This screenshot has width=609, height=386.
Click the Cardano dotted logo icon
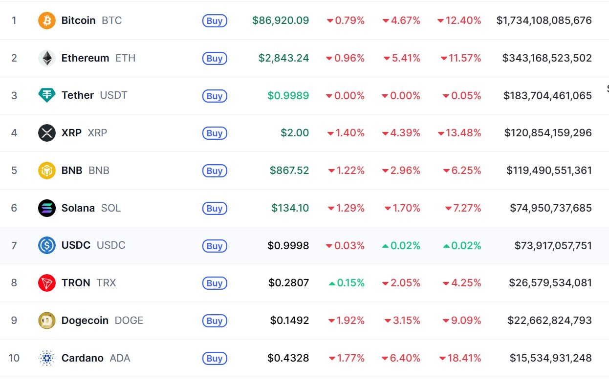pos(47,358)
